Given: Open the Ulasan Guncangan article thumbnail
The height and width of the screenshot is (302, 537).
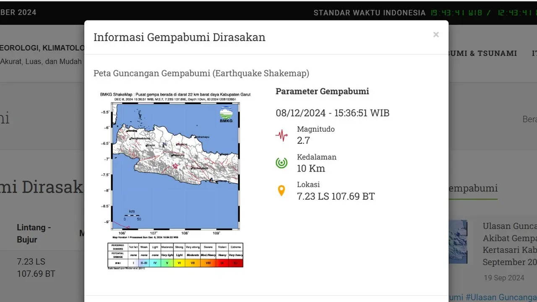Looking at the screenshot, I should pyautogui.click(x=458, y=242).
